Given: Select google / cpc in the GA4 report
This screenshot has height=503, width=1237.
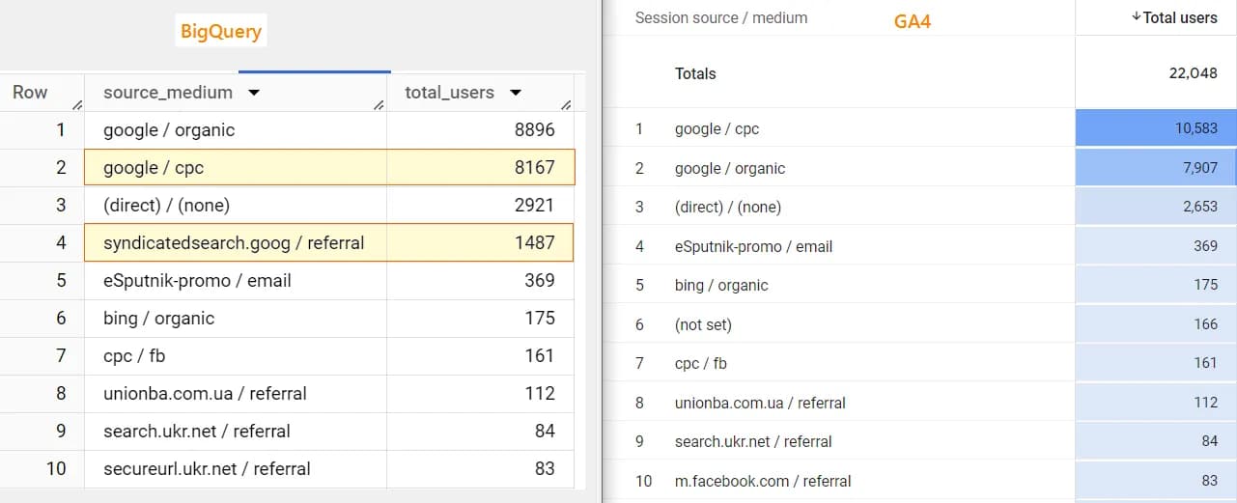Looking at the screenshot, I should pos(718,128).
